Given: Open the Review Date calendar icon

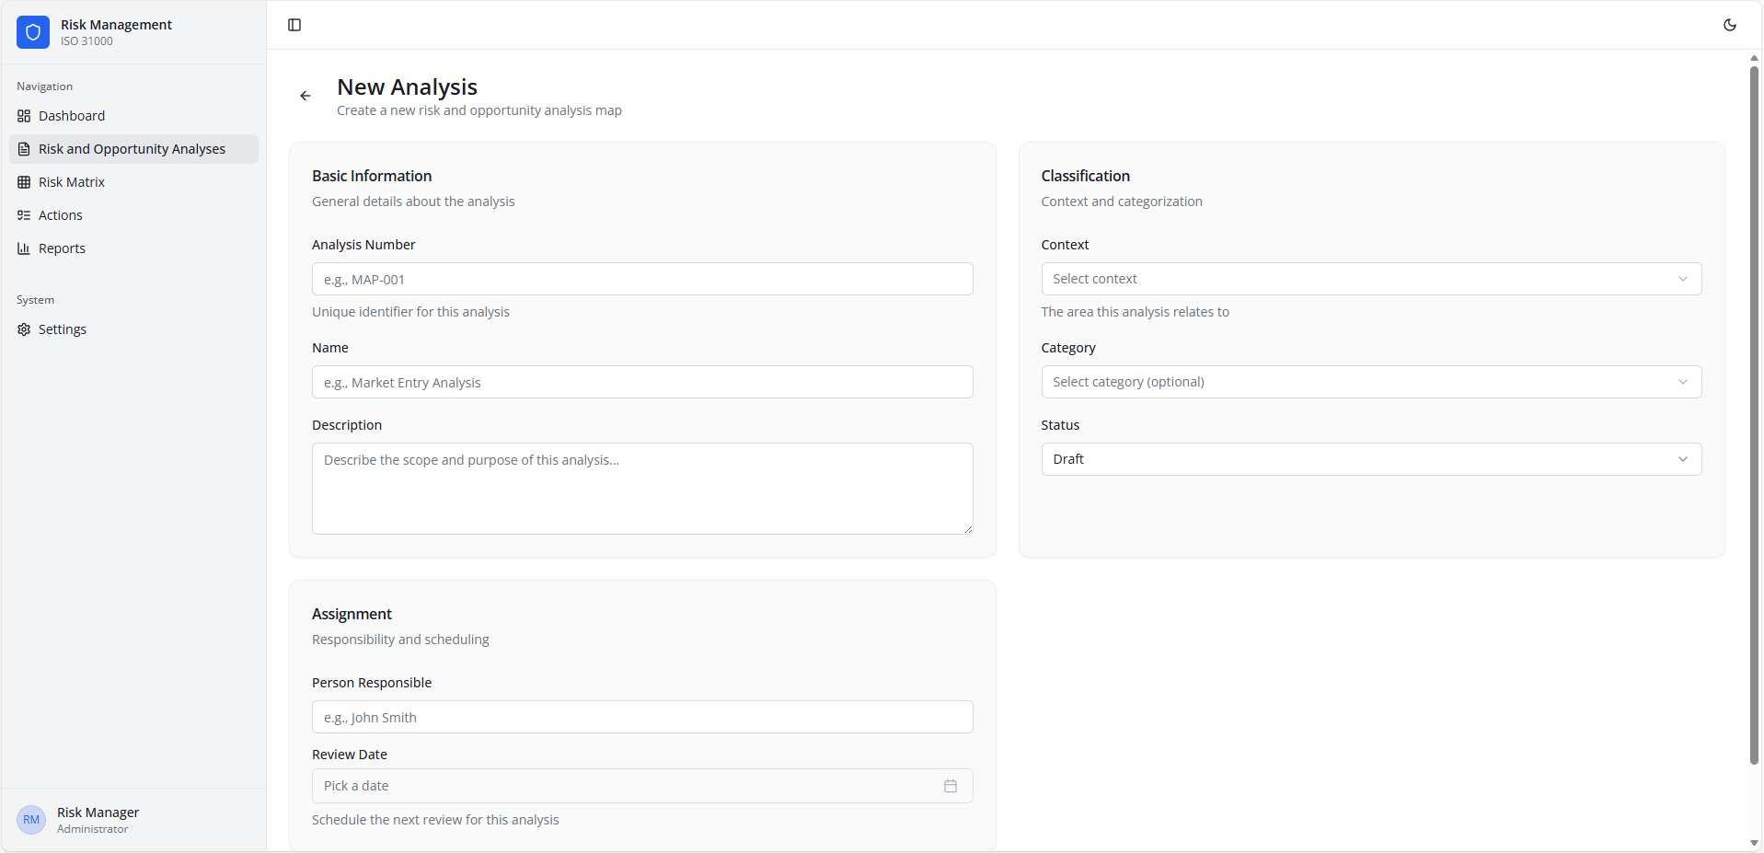Looking at the screenshot, I should pos(951,786).
